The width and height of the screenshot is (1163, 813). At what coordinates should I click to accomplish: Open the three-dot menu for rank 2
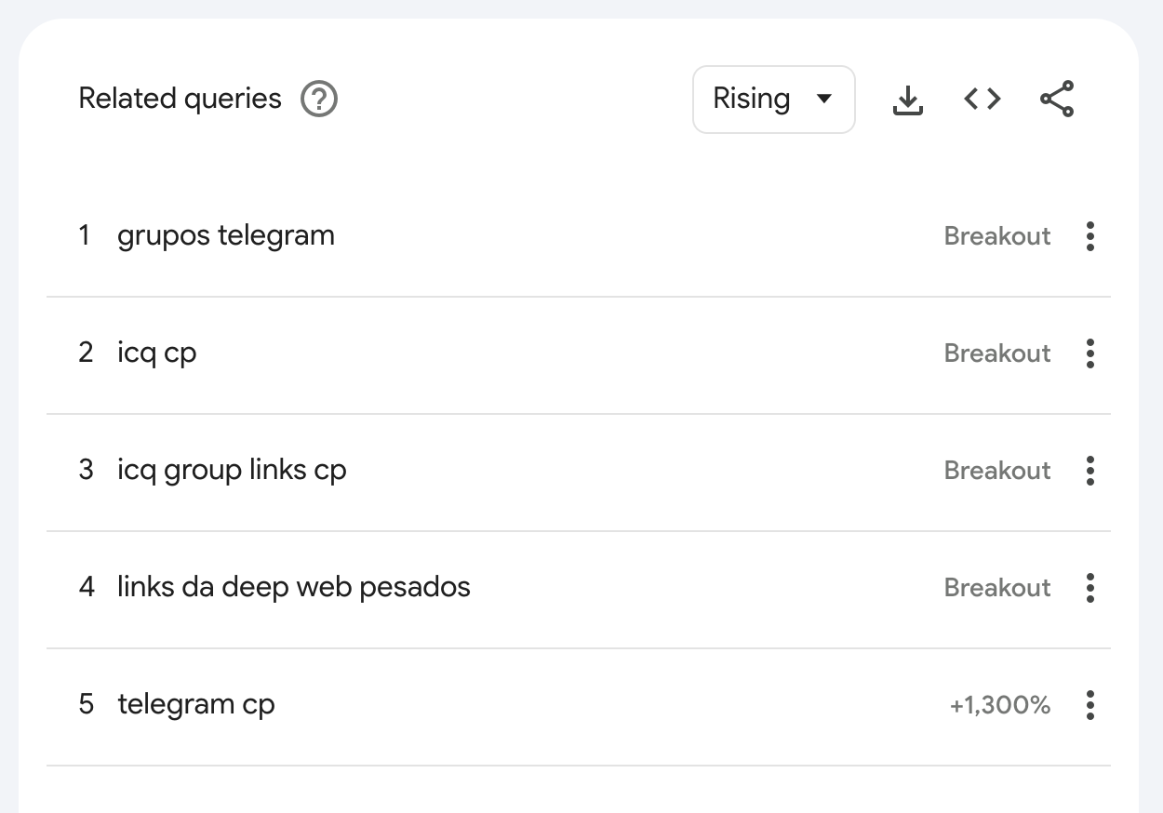(1090, 353)
